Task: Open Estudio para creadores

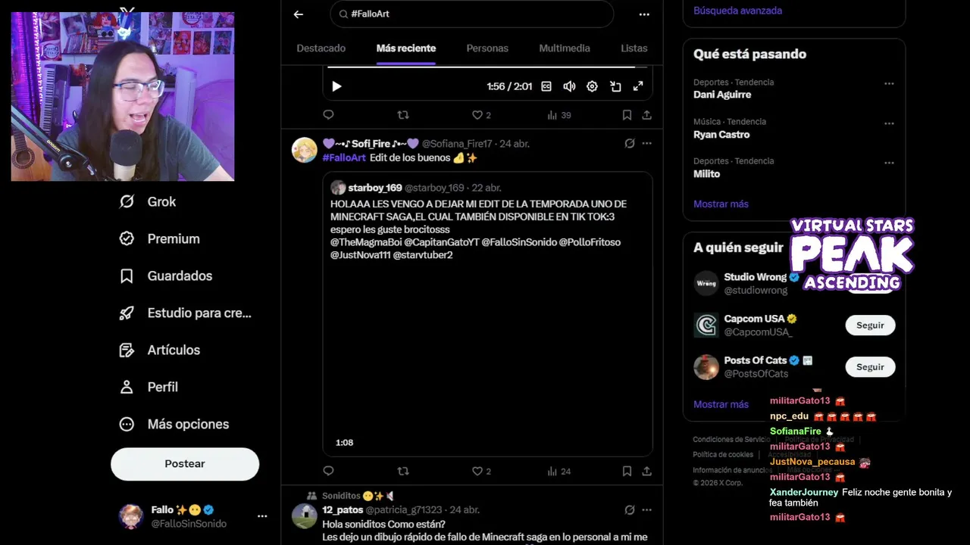Action: 186,313
